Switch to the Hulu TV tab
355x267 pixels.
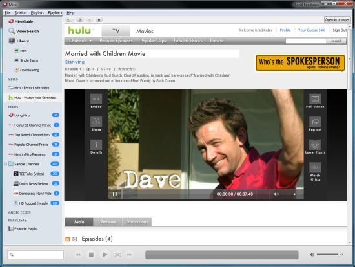[116, 31]
